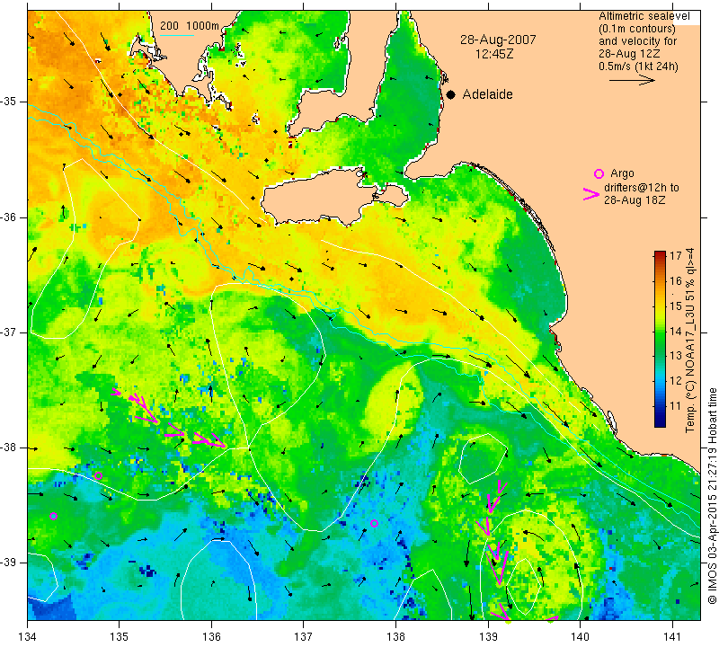Screen dimensions: 719x647
Task: Click the 135 longitude axis label
Action: tap(120, 637)
